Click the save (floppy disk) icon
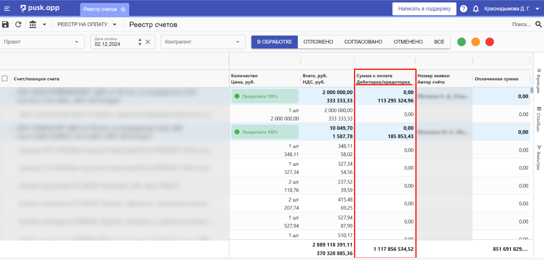 (5, 25)
